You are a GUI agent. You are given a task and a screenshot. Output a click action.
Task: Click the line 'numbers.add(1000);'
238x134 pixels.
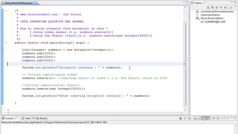click(x=39, y=53)
